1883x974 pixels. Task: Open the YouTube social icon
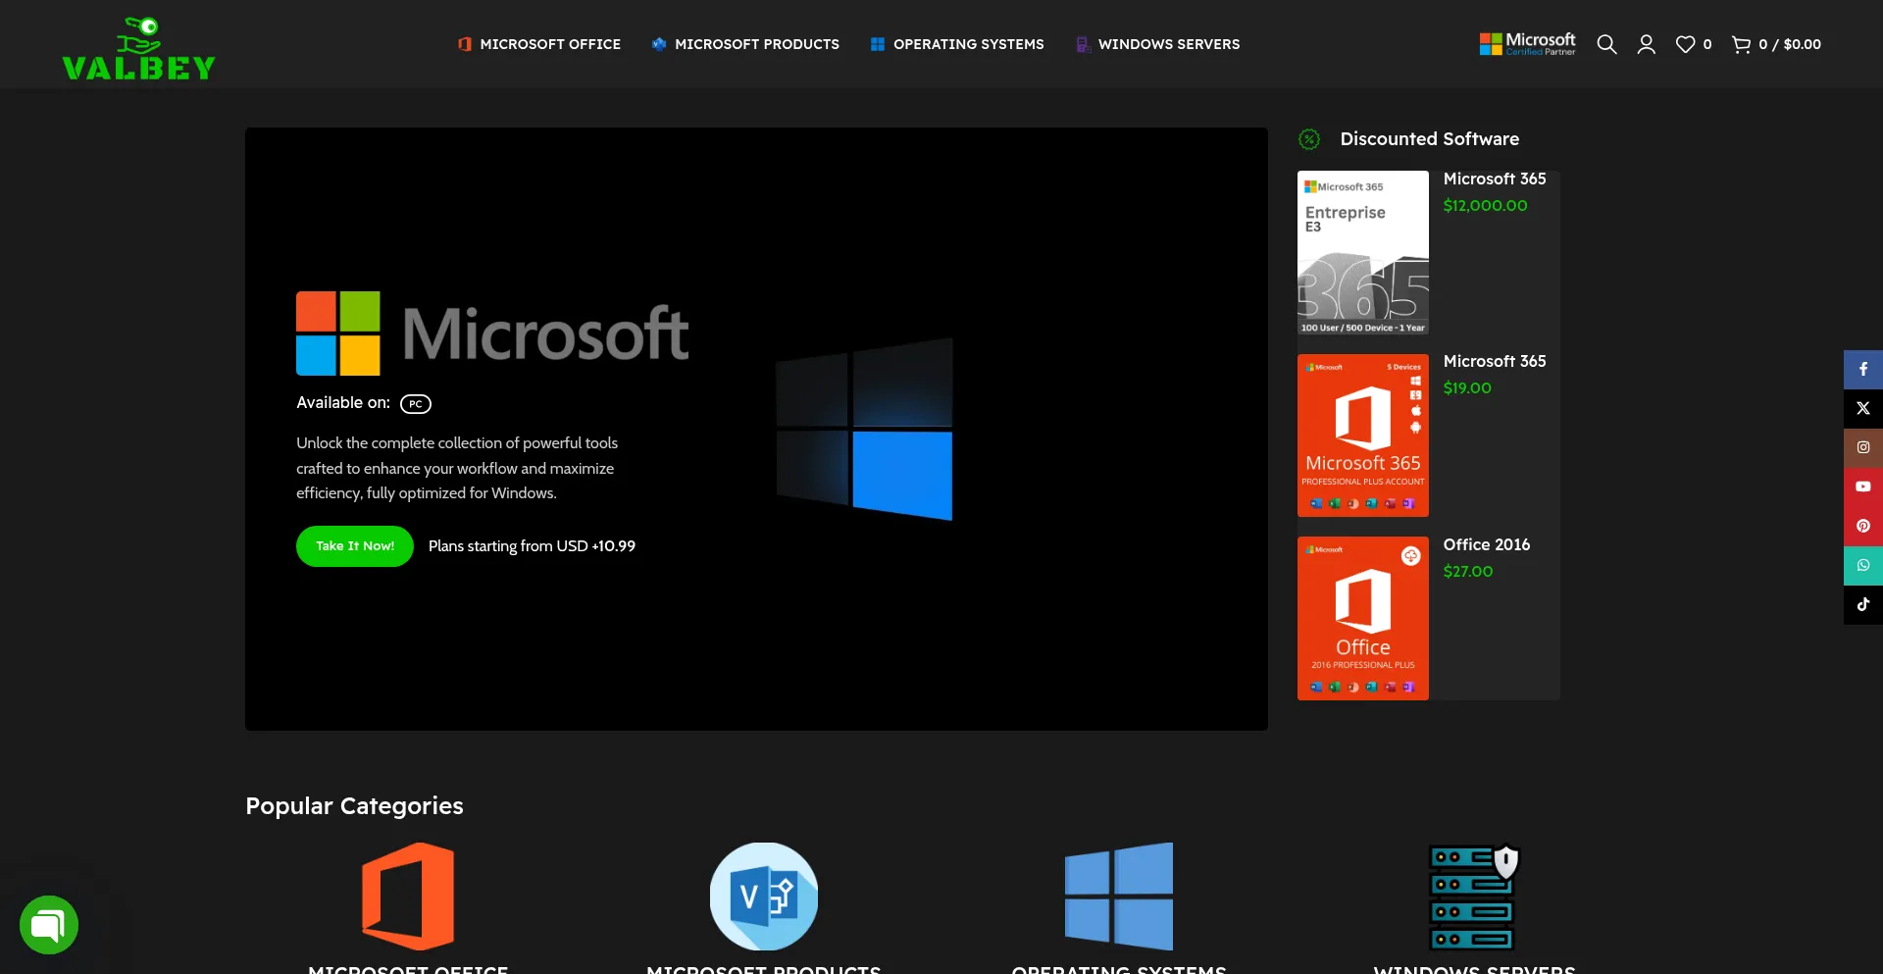(x=1863, y=487)
